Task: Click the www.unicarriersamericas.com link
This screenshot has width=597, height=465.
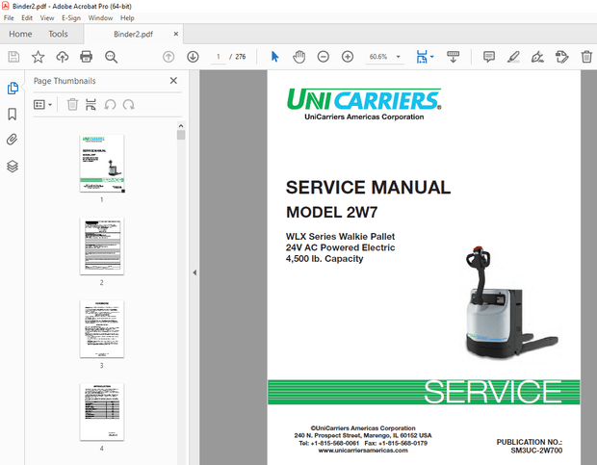Action: (x=363, y=451)
